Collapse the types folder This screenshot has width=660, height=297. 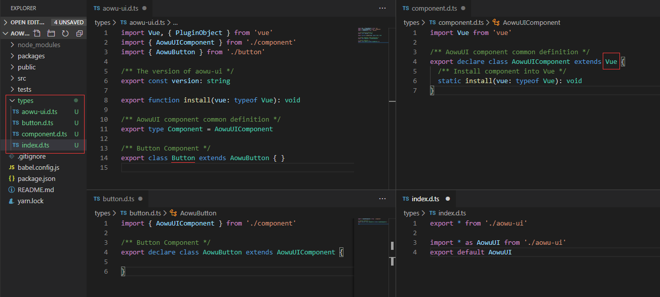tap(25, 100)
